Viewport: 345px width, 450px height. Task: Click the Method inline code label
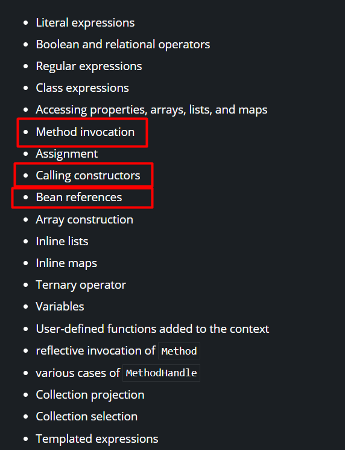[x=179, y=351]
